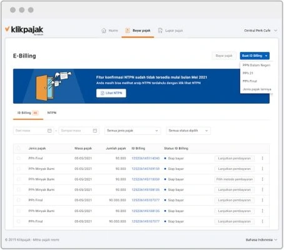Open three-dot menu of first PPh Final row
The height and width of the screenshot is (250, 284).
click(x=262, y=158)
